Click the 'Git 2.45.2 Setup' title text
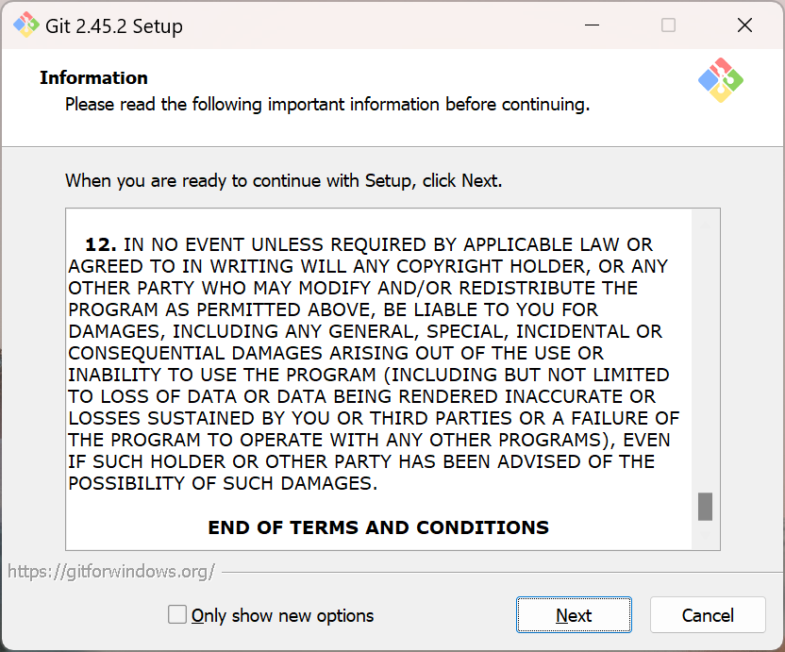The width and height of the screenshot is (785, 652). (x=114, y=26)
